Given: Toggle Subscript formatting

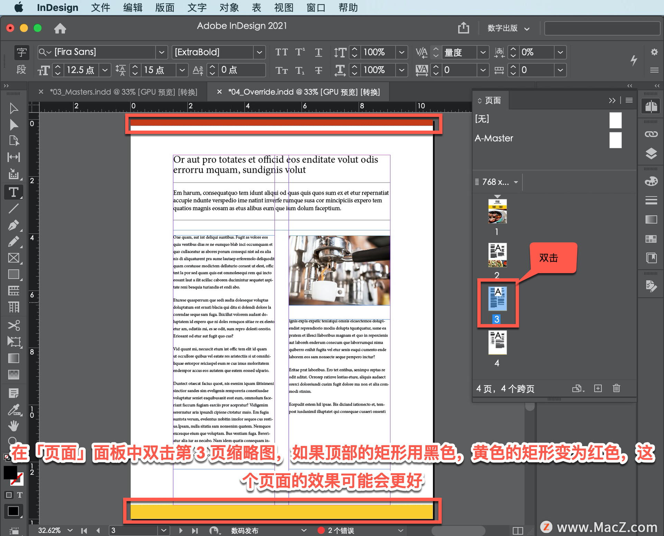Looking at the screenshot, I should click(300, 70).
